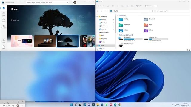Viewport: 191px width, 107px height.
Task: Go forward in File Explorer
Action: click(x=101, y=11)
